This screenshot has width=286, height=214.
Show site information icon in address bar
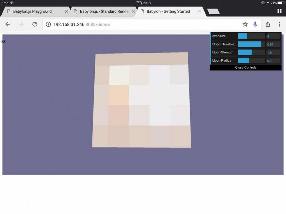coord(48,24)
